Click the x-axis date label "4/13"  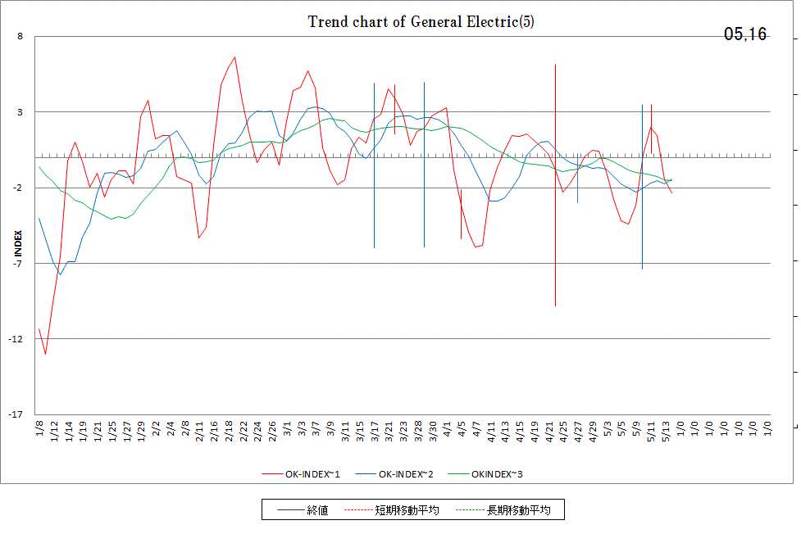tap(505, 432)
